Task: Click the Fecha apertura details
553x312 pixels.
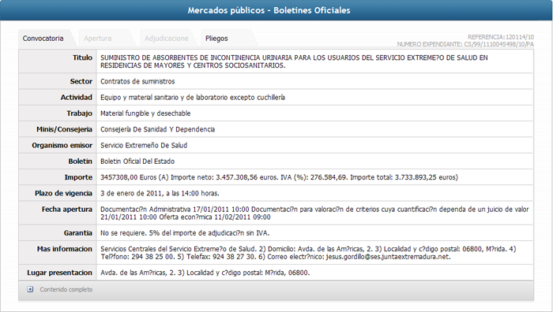Action: coord(314,214)
